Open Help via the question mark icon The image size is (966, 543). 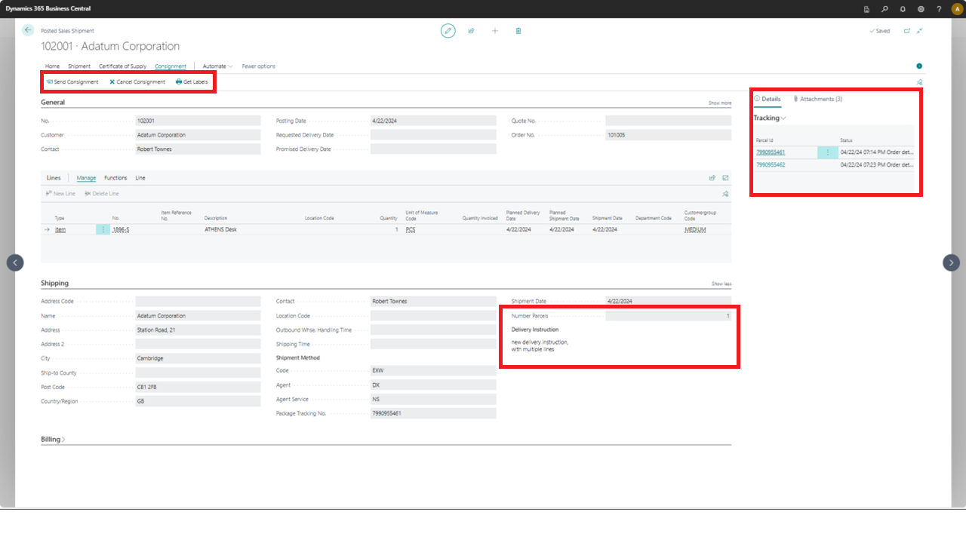tap(938, 8)
